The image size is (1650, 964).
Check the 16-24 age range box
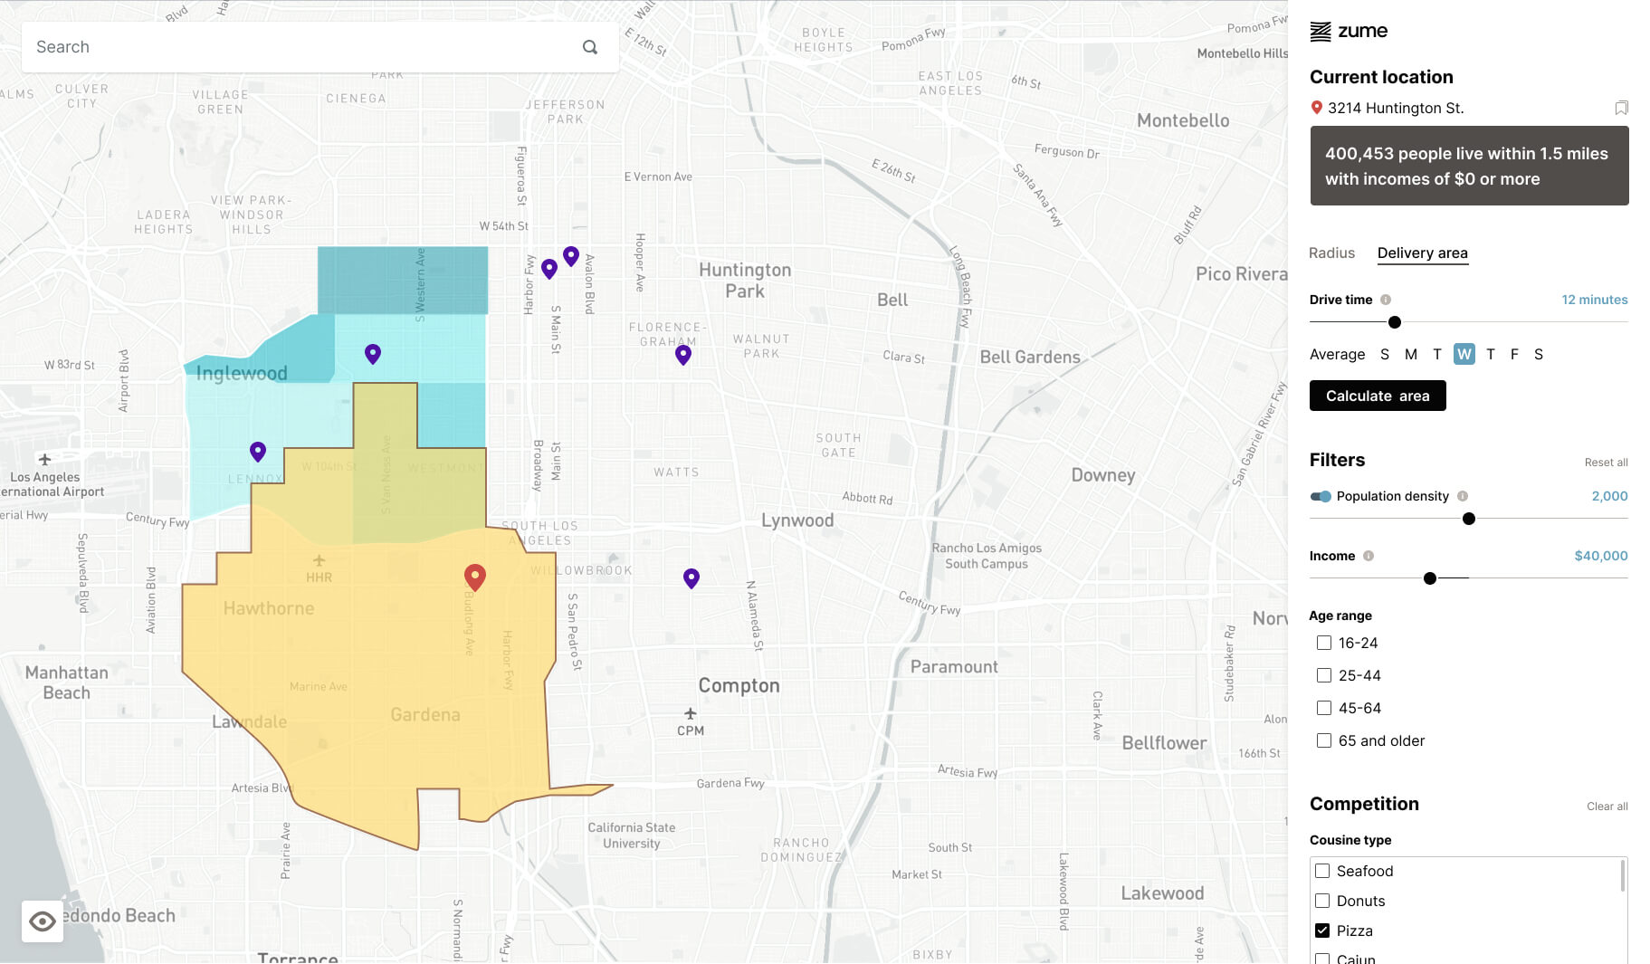coord(1324,643)
